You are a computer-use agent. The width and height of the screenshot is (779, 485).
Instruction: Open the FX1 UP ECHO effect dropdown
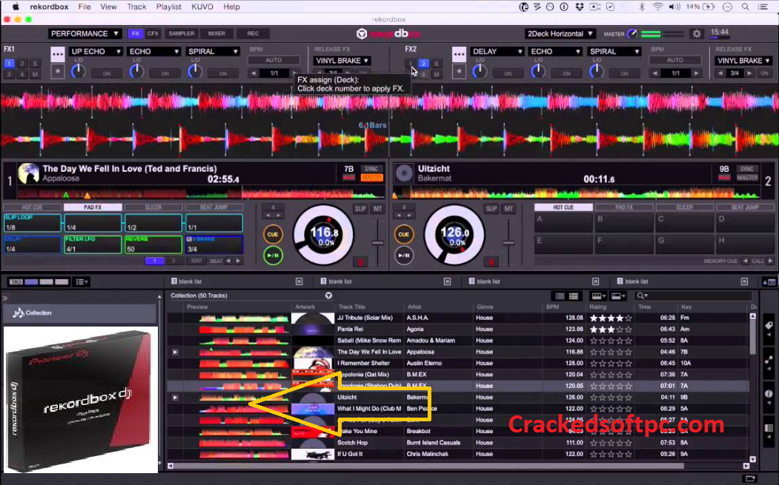96,51
